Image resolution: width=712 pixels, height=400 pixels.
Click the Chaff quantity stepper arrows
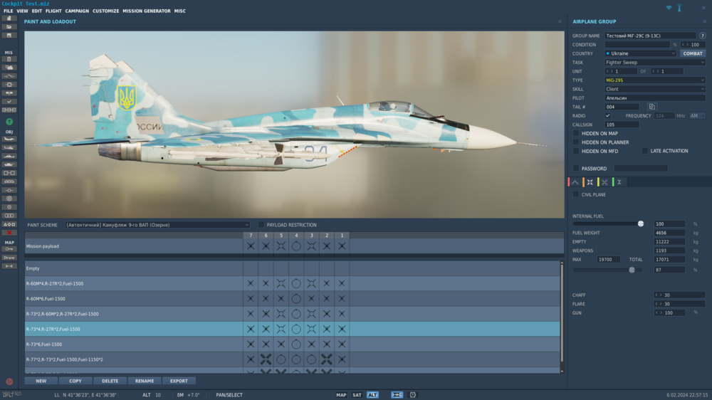659,295
